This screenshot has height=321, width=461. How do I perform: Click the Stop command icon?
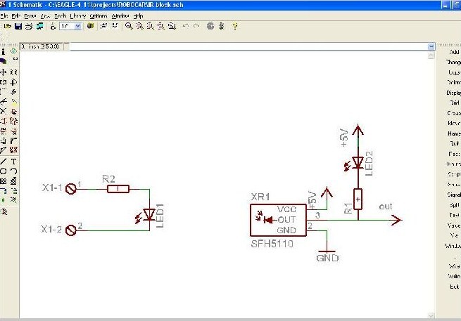tap(210, 26)
